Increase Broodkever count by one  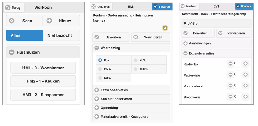245,96
